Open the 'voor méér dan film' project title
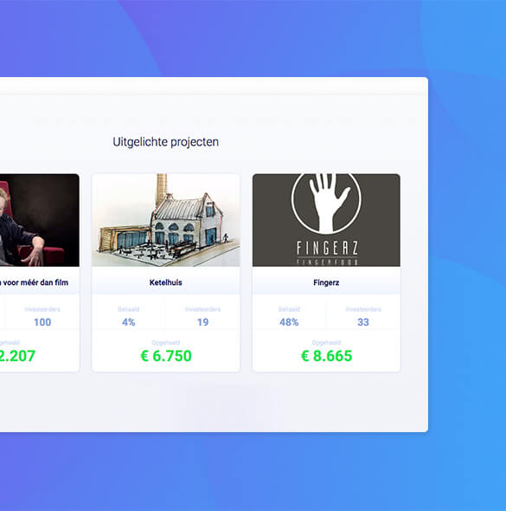The height and width of the screenshot is (511, 506). coord(34,282)
